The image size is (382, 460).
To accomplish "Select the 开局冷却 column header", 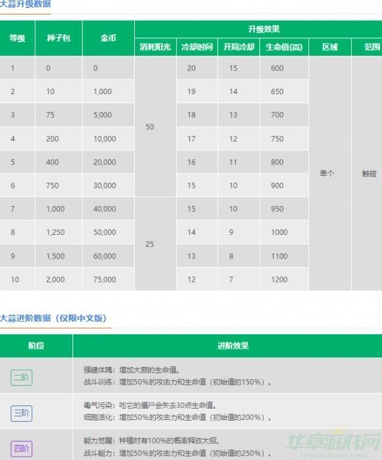I will (239, 47).
